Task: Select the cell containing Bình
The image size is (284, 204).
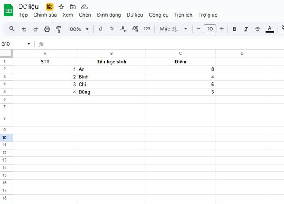Action: pos(112,77)
